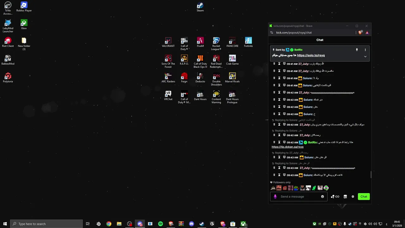
Task: Click the green Chat send button
Action: tap(364, 197)
